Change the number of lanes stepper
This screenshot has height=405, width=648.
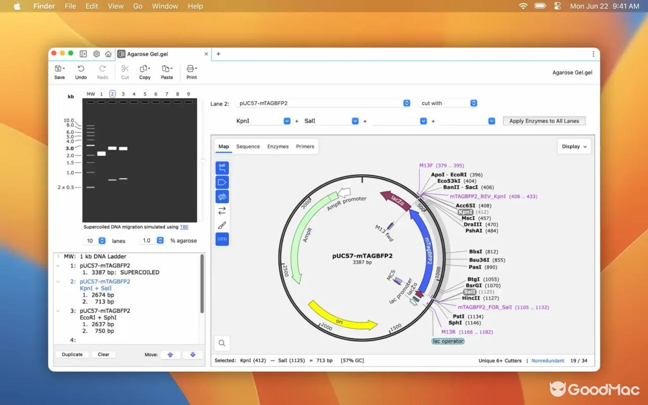[x=102, y=240]
